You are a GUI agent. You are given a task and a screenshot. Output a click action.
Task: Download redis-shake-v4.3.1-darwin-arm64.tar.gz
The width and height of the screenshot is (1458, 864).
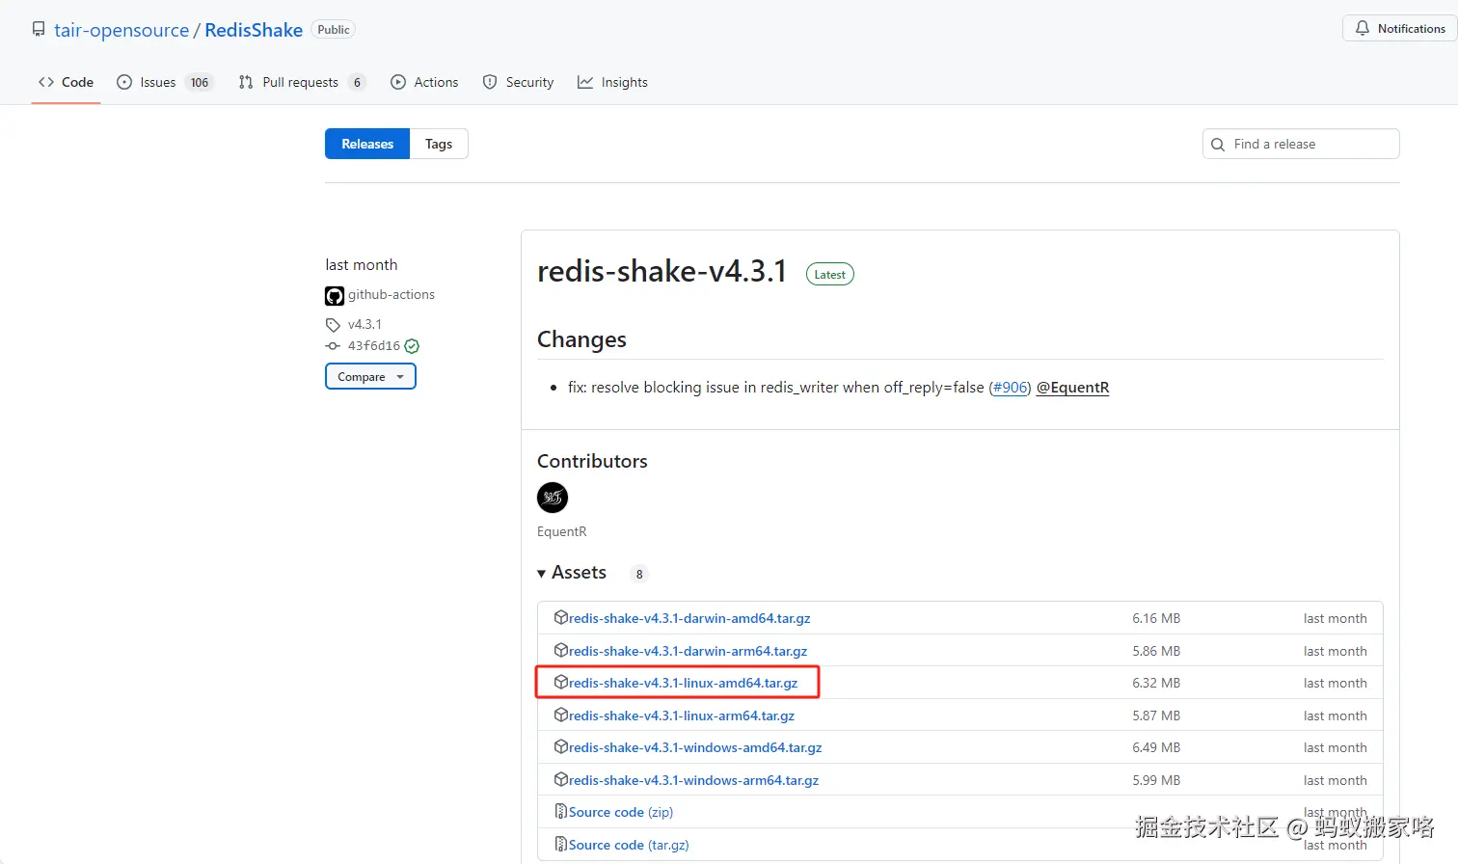[688, 651]
